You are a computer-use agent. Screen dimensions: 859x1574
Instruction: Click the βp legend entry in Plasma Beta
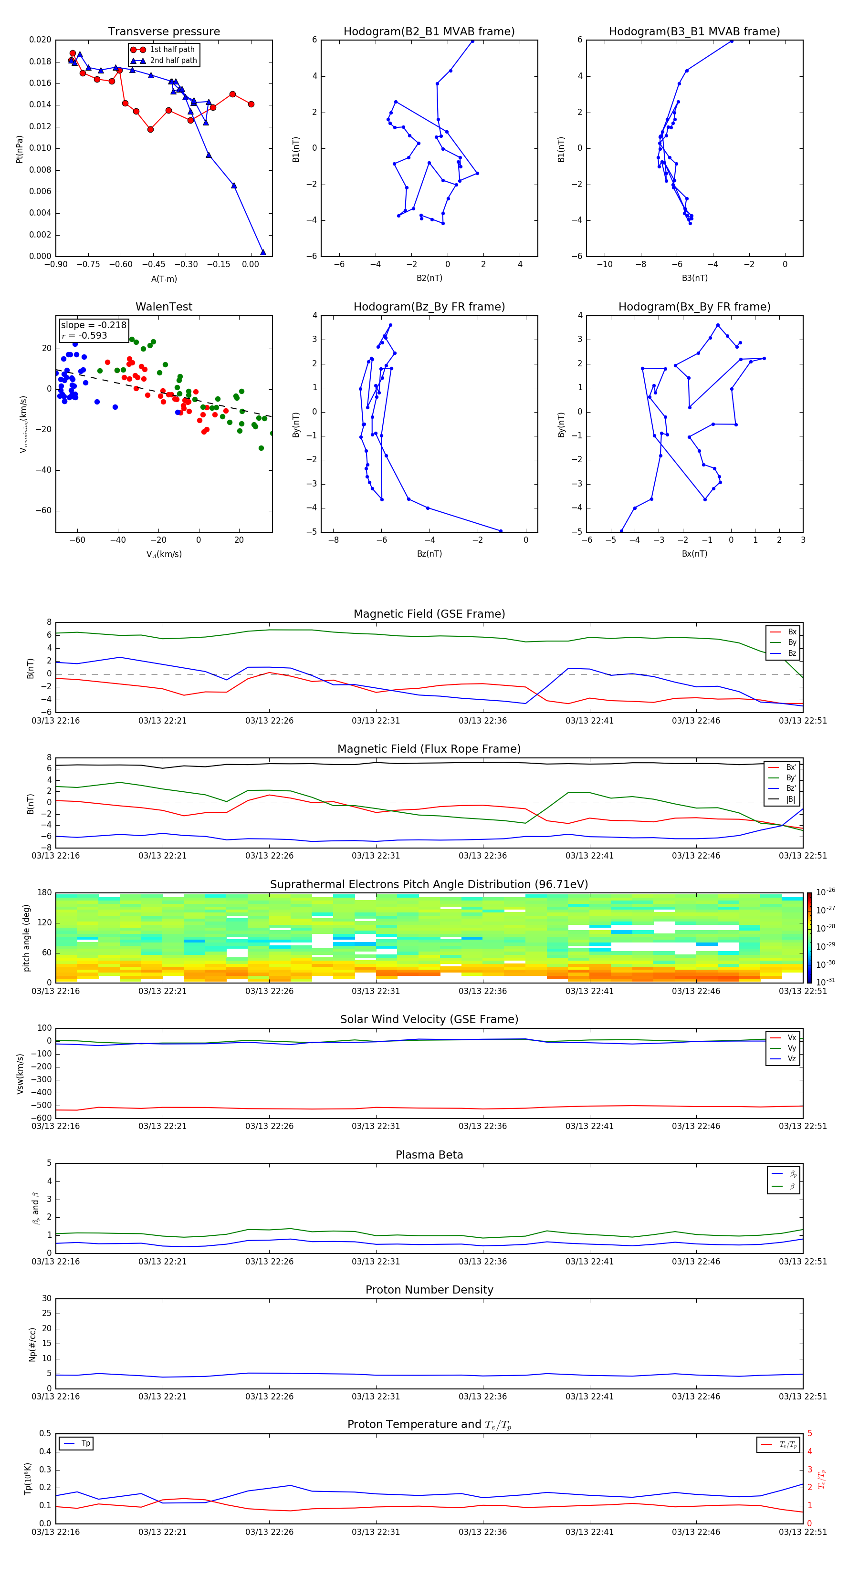coord(784,1174)
